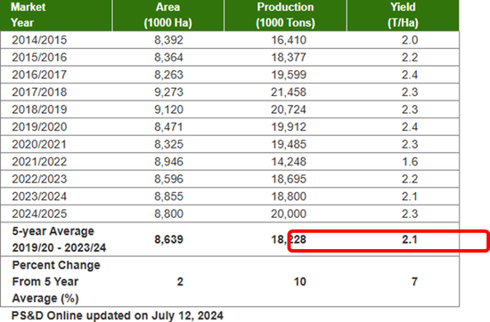
Task: Click yield value 1.6 for 2021/2022
Action: click(x=410, y=162)
